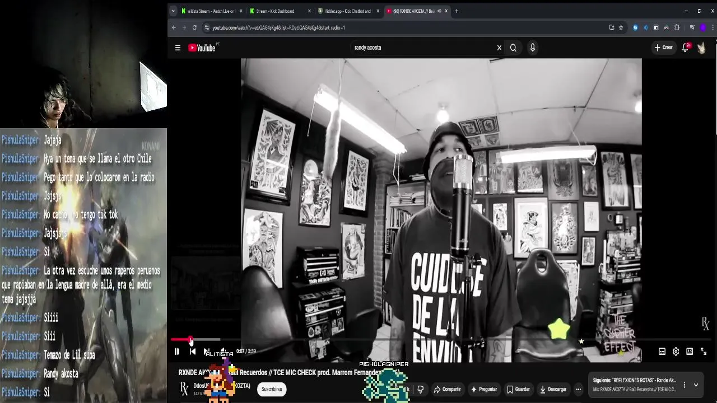The height and width of the screenshot is (403, 717).
Task: Switch to the Kick Watch Live tab
Action: pyautogui.click(x=211, y=11)
